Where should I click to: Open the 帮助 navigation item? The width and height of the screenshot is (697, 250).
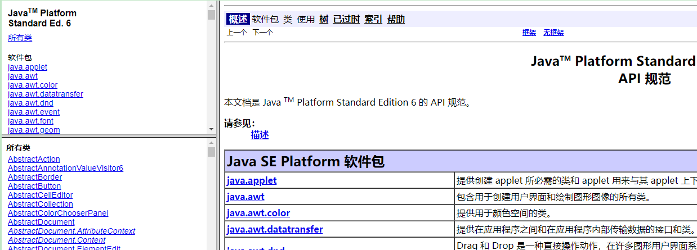point(396,19)
